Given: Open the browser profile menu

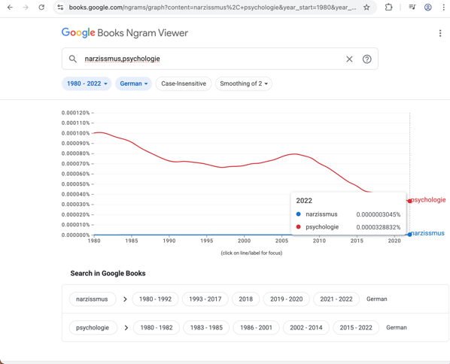Looking at the screenshot, I should point(428,8).
